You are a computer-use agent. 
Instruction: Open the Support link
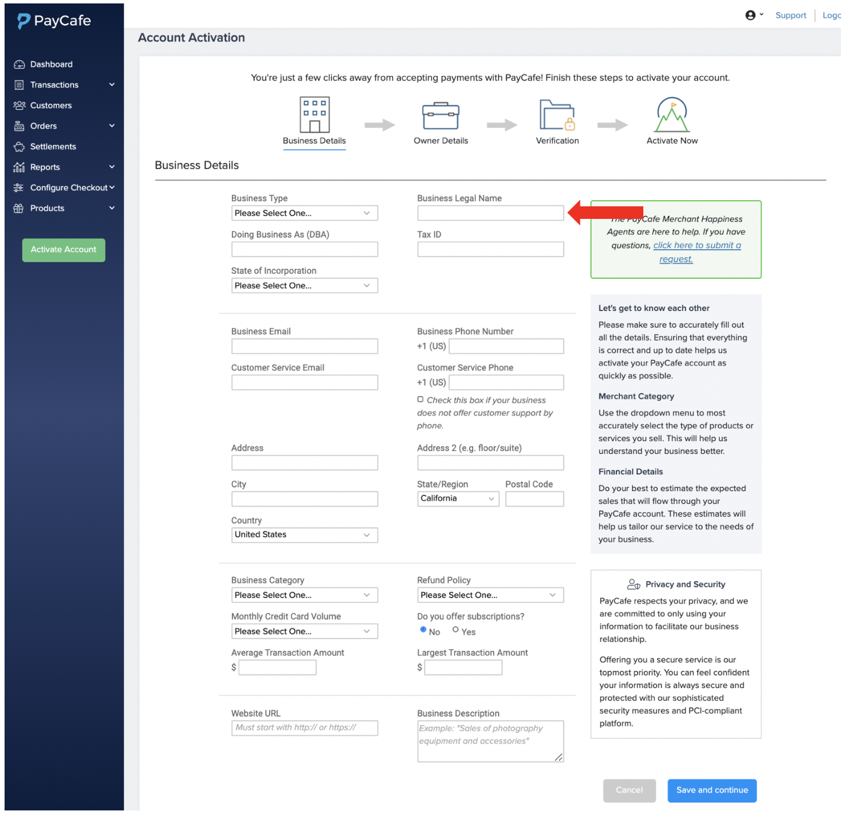pyautogui.click(x=791, y=15)
